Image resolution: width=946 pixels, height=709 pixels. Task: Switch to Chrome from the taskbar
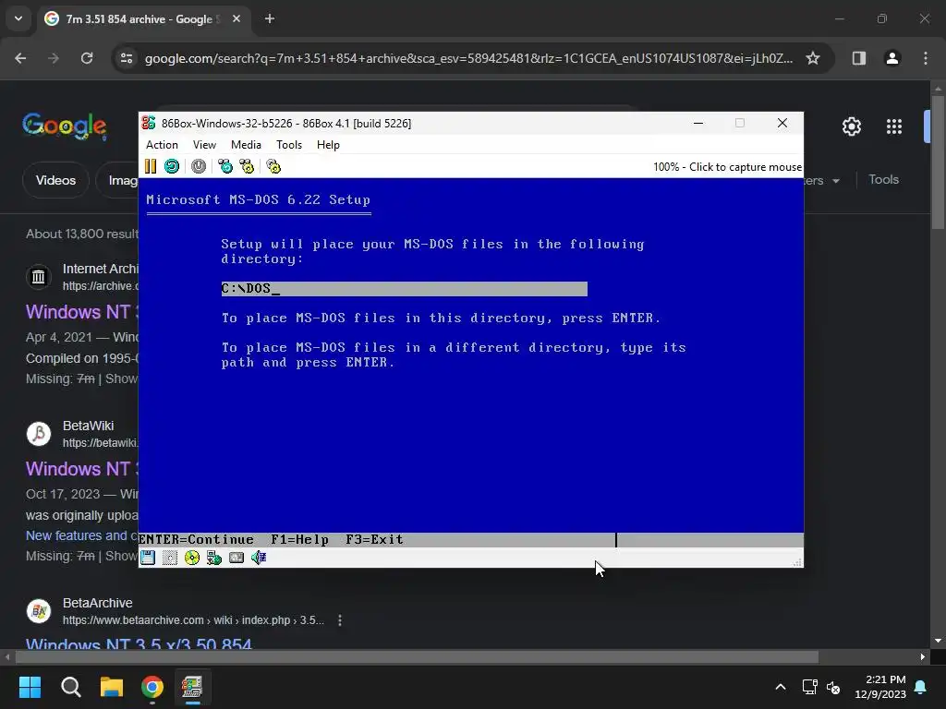click(x=152, y=687)
